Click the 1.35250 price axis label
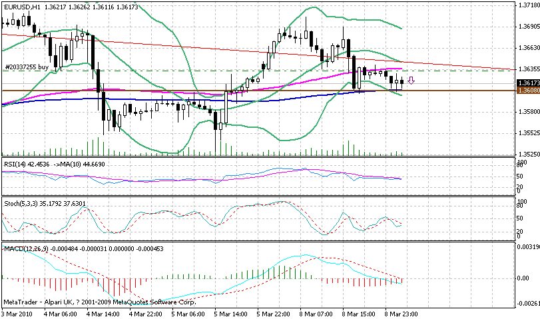 click(x=529, y=154)
